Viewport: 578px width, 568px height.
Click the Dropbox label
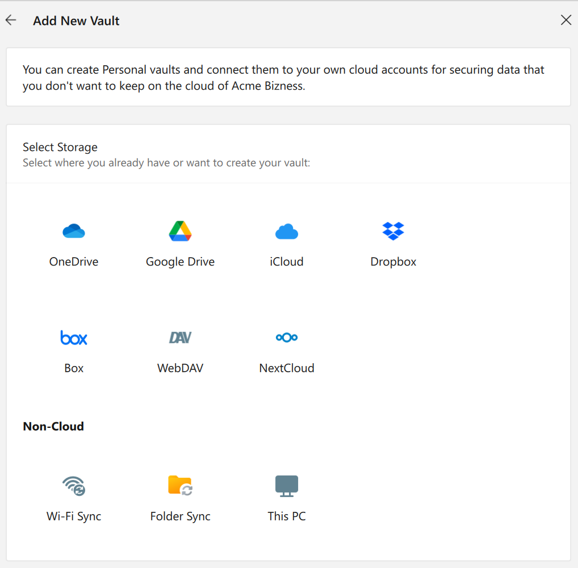[393, 262]
